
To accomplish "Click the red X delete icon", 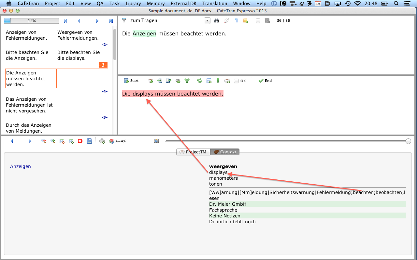I will pyautogui.click(x=80, y=141).
